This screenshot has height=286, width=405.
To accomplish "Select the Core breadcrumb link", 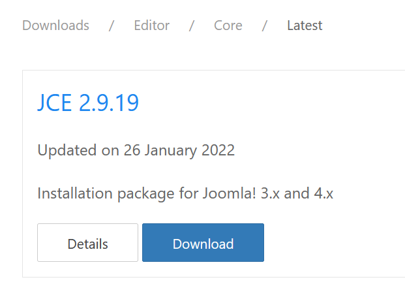I will pyautogui.click(x=228, y=25).
